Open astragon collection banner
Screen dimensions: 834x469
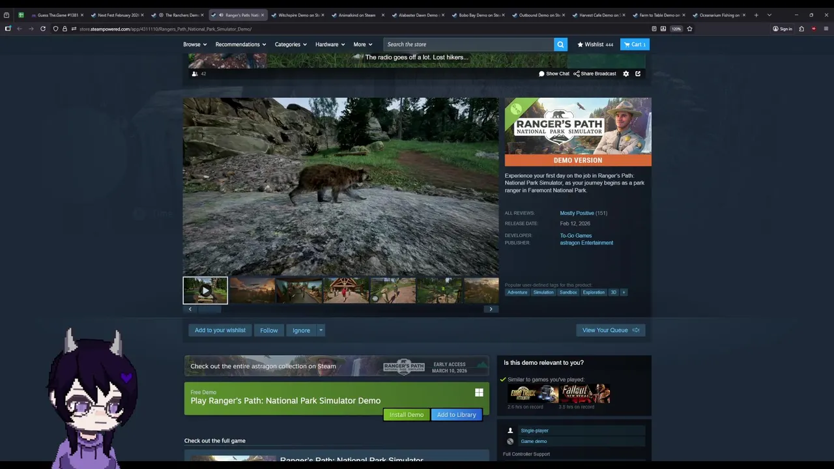click(336, 366)
